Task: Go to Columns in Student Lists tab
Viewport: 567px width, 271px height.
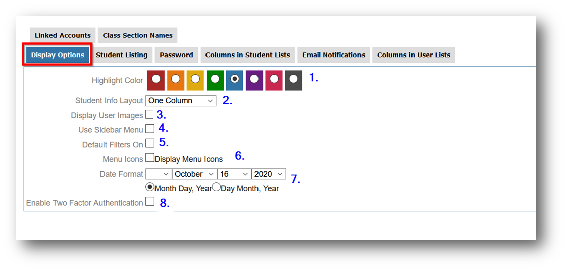Action: (247, 55)
